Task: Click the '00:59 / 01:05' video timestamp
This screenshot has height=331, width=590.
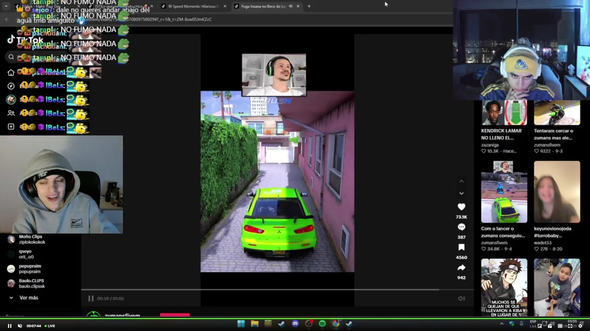Action: [110, 298]
